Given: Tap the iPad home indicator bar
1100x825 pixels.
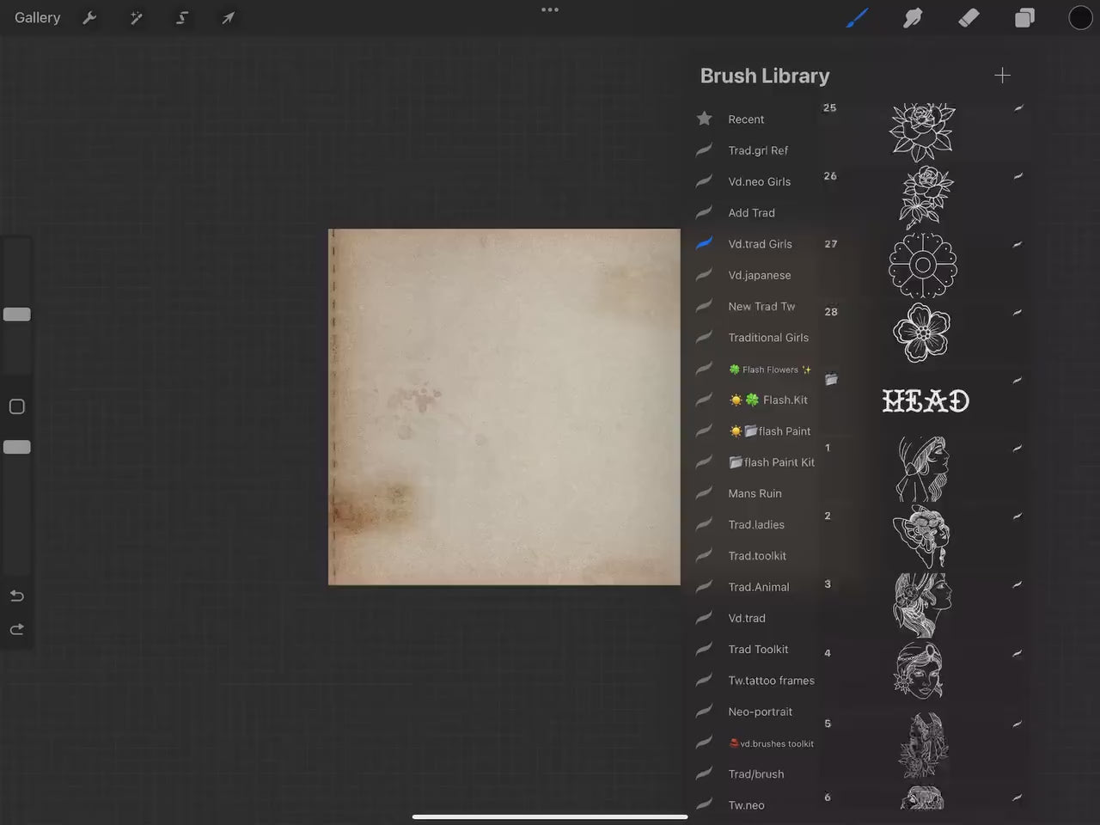Looking at the screenshot, I should [x=550, y=816].
